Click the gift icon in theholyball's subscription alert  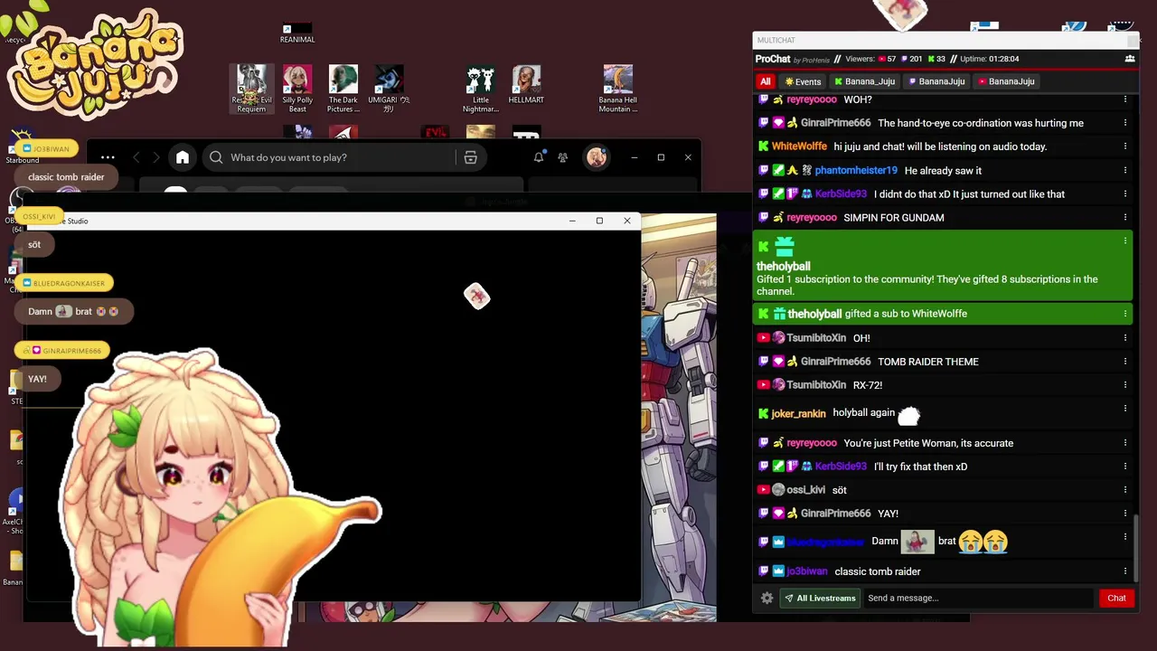coord(784,246)
